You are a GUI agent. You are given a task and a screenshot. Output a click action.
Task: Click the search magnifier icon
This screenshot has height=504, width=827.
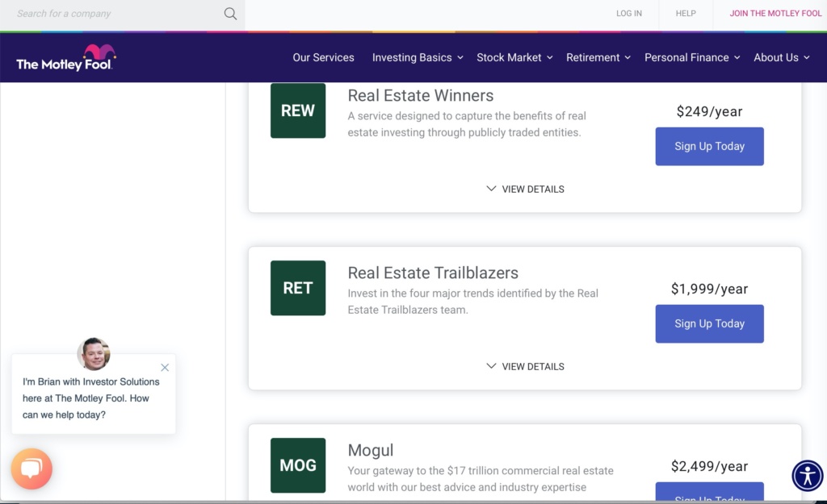[230, 14]
